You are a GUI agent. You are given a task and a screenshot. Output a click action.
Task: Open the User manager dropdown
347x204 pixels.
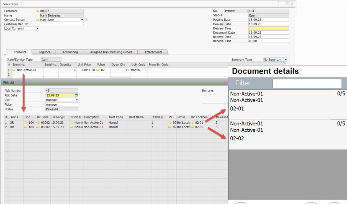pos(76,100)
